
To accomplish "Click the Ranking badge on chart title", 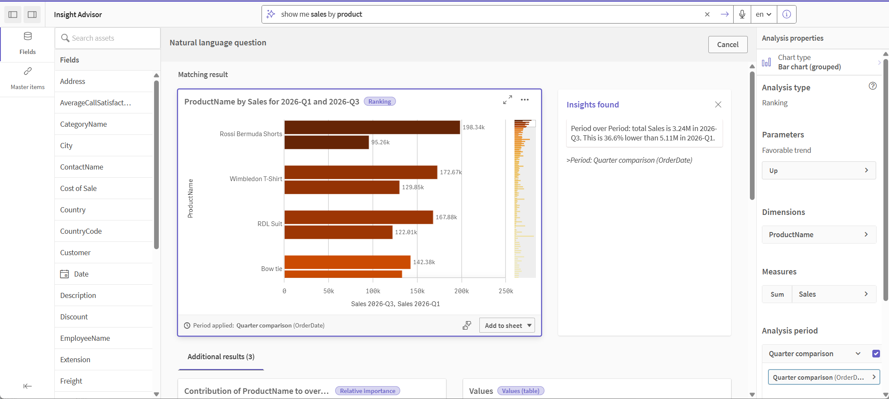I will 380,101.
